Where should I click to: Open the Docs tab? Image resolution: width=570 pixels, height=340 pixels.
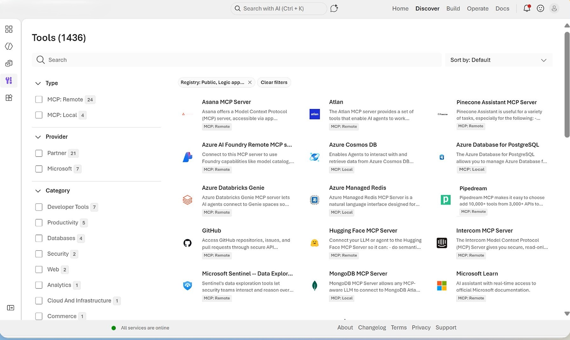[502, 9]
